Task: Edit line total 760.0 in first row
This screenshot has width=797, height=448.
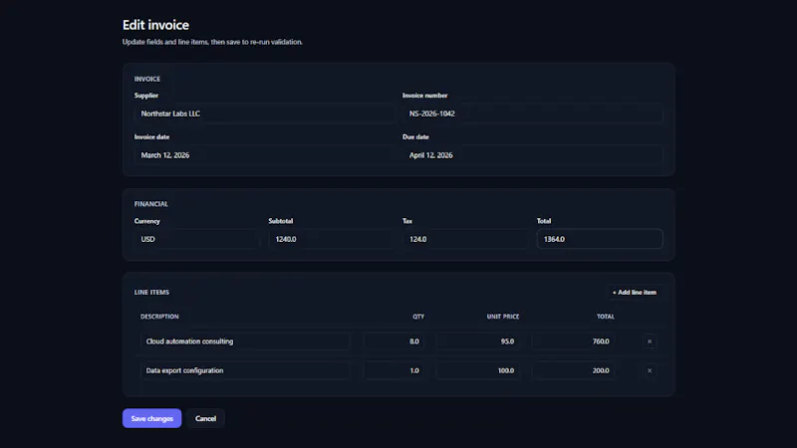Action: [574, 341]
